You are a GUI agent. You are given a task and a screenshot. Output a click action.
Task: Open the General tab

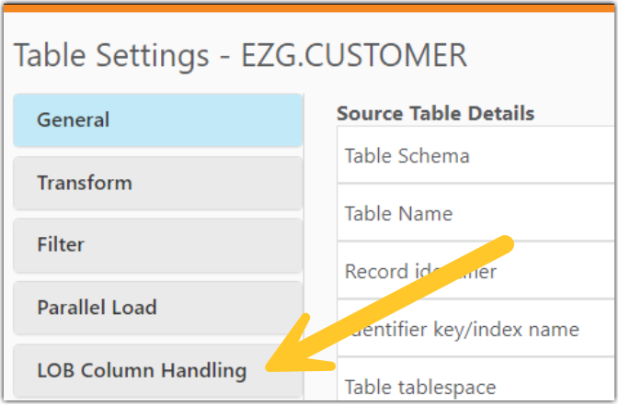[x=157, y=120]
